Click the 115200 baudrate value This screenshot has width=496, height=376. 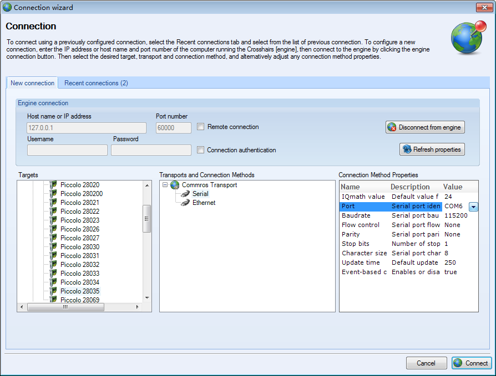pos(456,215)
